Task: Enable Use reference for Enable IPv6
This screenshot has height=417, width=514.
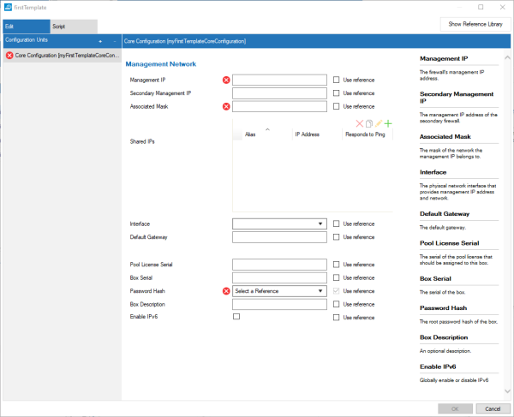Action: click(336, 317)
